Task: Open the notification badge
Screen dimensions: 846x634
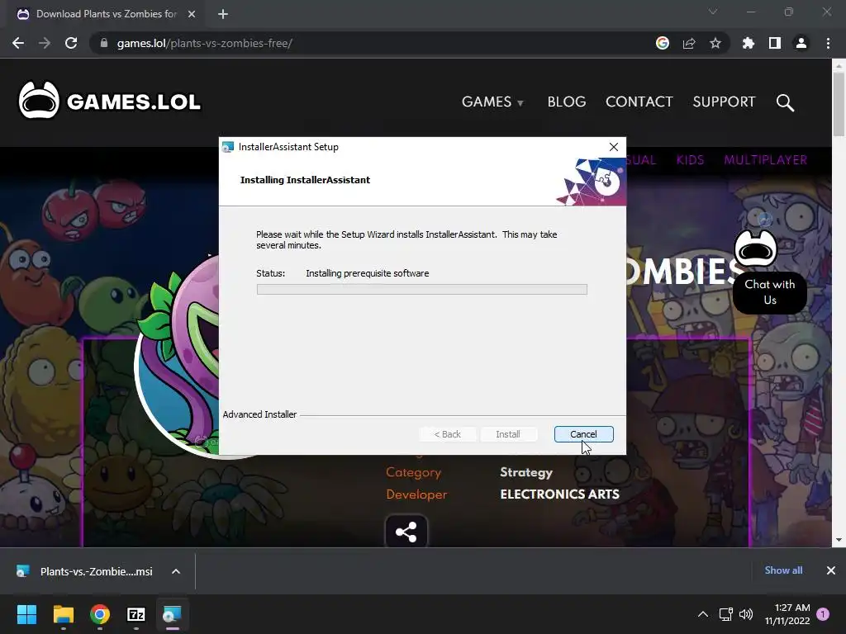Action: [823, 614]
